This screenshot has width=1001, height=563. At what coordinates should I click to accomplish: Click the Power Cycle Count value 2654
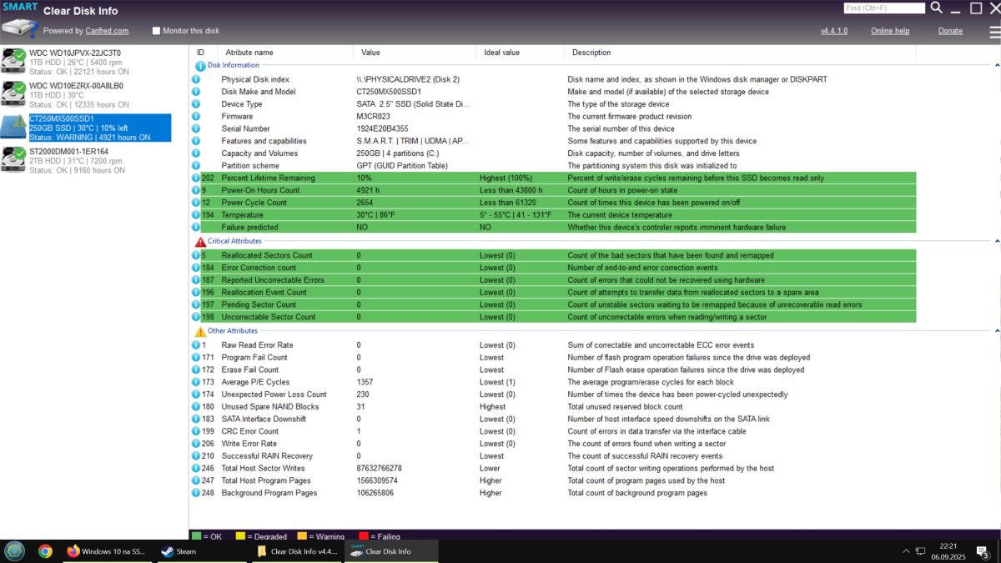point(365,203)
